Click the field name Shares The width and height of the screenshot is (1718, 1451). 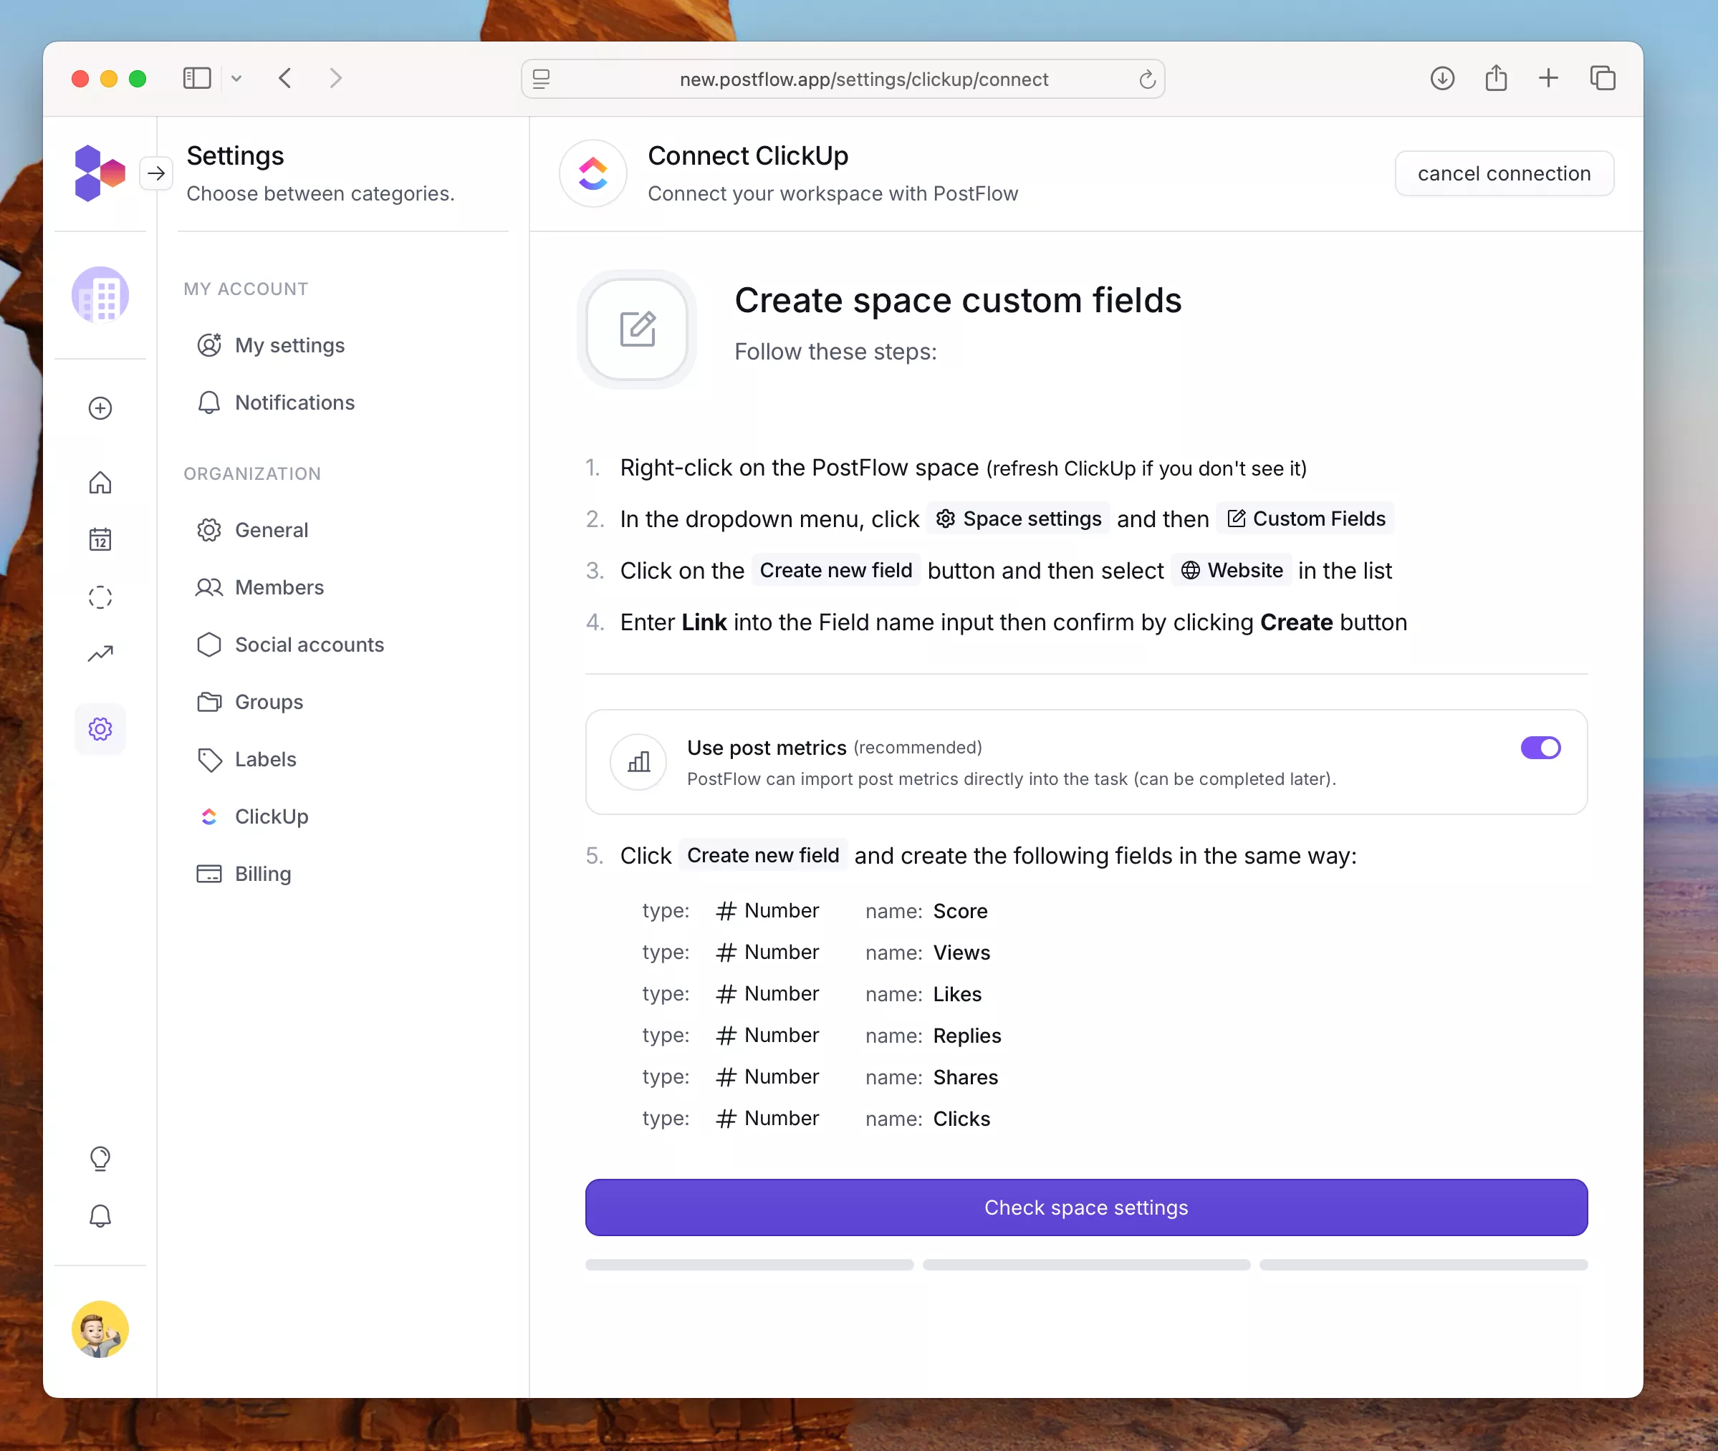click(965, 1076)
